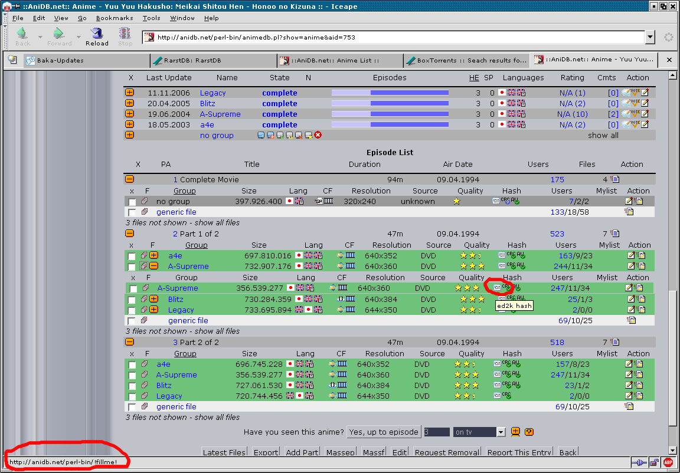
Task: Click the URL address bar field
Action: [x=395, y=37]
